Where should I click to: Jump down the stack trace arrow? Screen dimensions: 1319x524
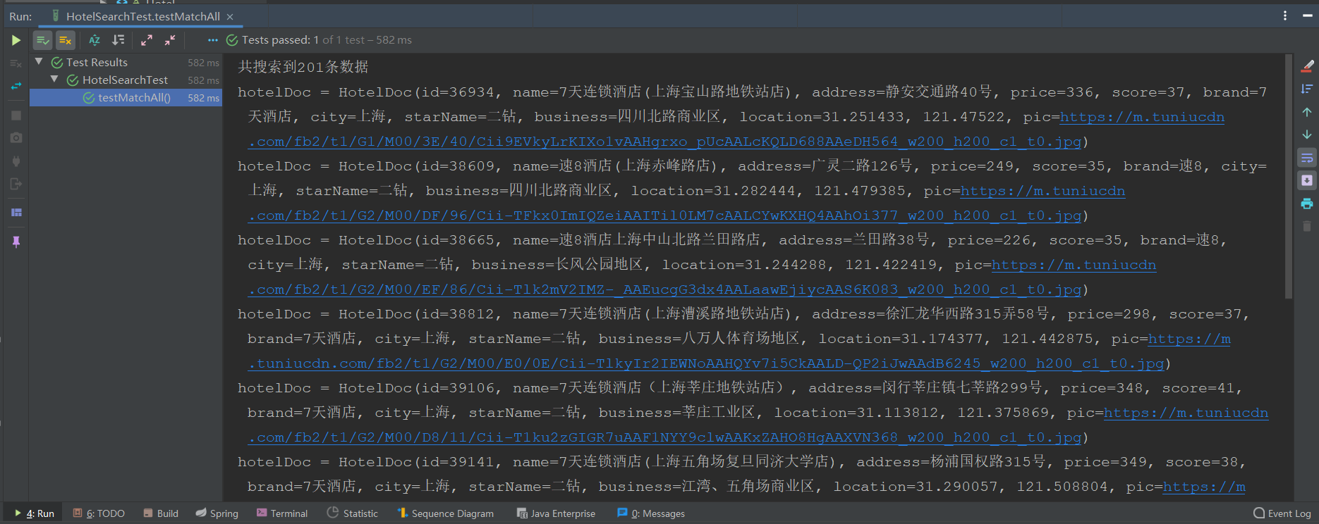click(x=1307, y=135)
